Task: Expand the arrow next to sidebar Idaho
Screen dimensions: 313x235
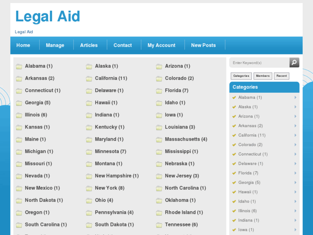Action: 295,201
